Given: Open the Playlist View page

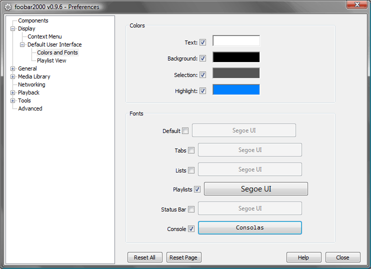Looking at the screenshot, I should (x=51, y=60).
